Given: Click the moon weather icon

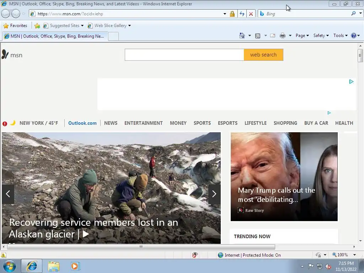Looking at the screenshot, I should [x=13, y=123].
